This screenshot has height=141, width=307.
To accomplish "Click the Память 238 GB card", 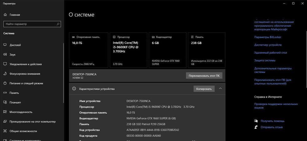I will (x=207, y=50).
